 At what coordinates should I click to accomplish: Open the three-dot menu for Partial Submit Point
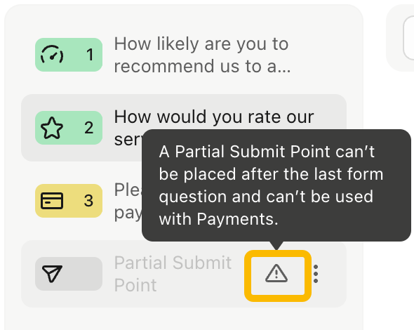316,274
